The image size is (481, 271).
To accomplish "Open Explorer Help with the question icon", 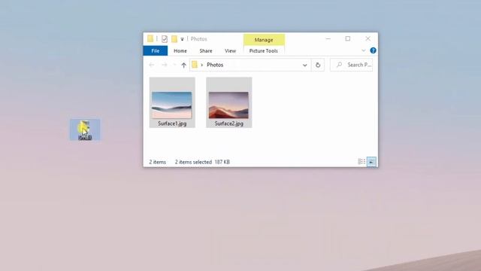I will click(x=373, y=50).
